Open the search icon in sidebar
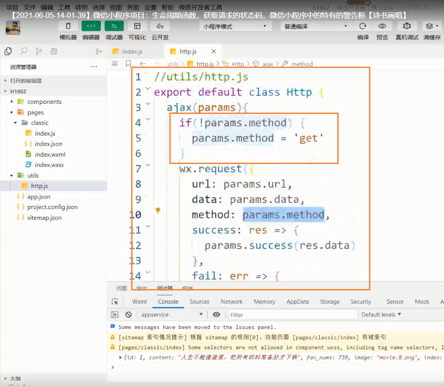 pos(23,51)
